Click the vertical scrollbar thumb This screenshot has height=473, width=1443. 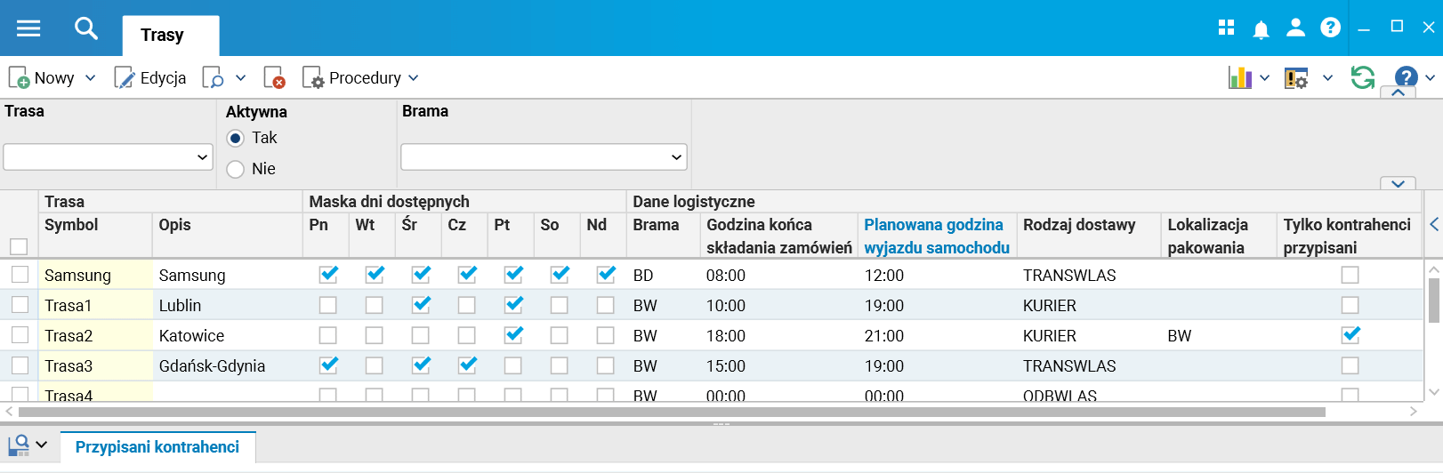pyautogui.click(x=1434, y=301)
